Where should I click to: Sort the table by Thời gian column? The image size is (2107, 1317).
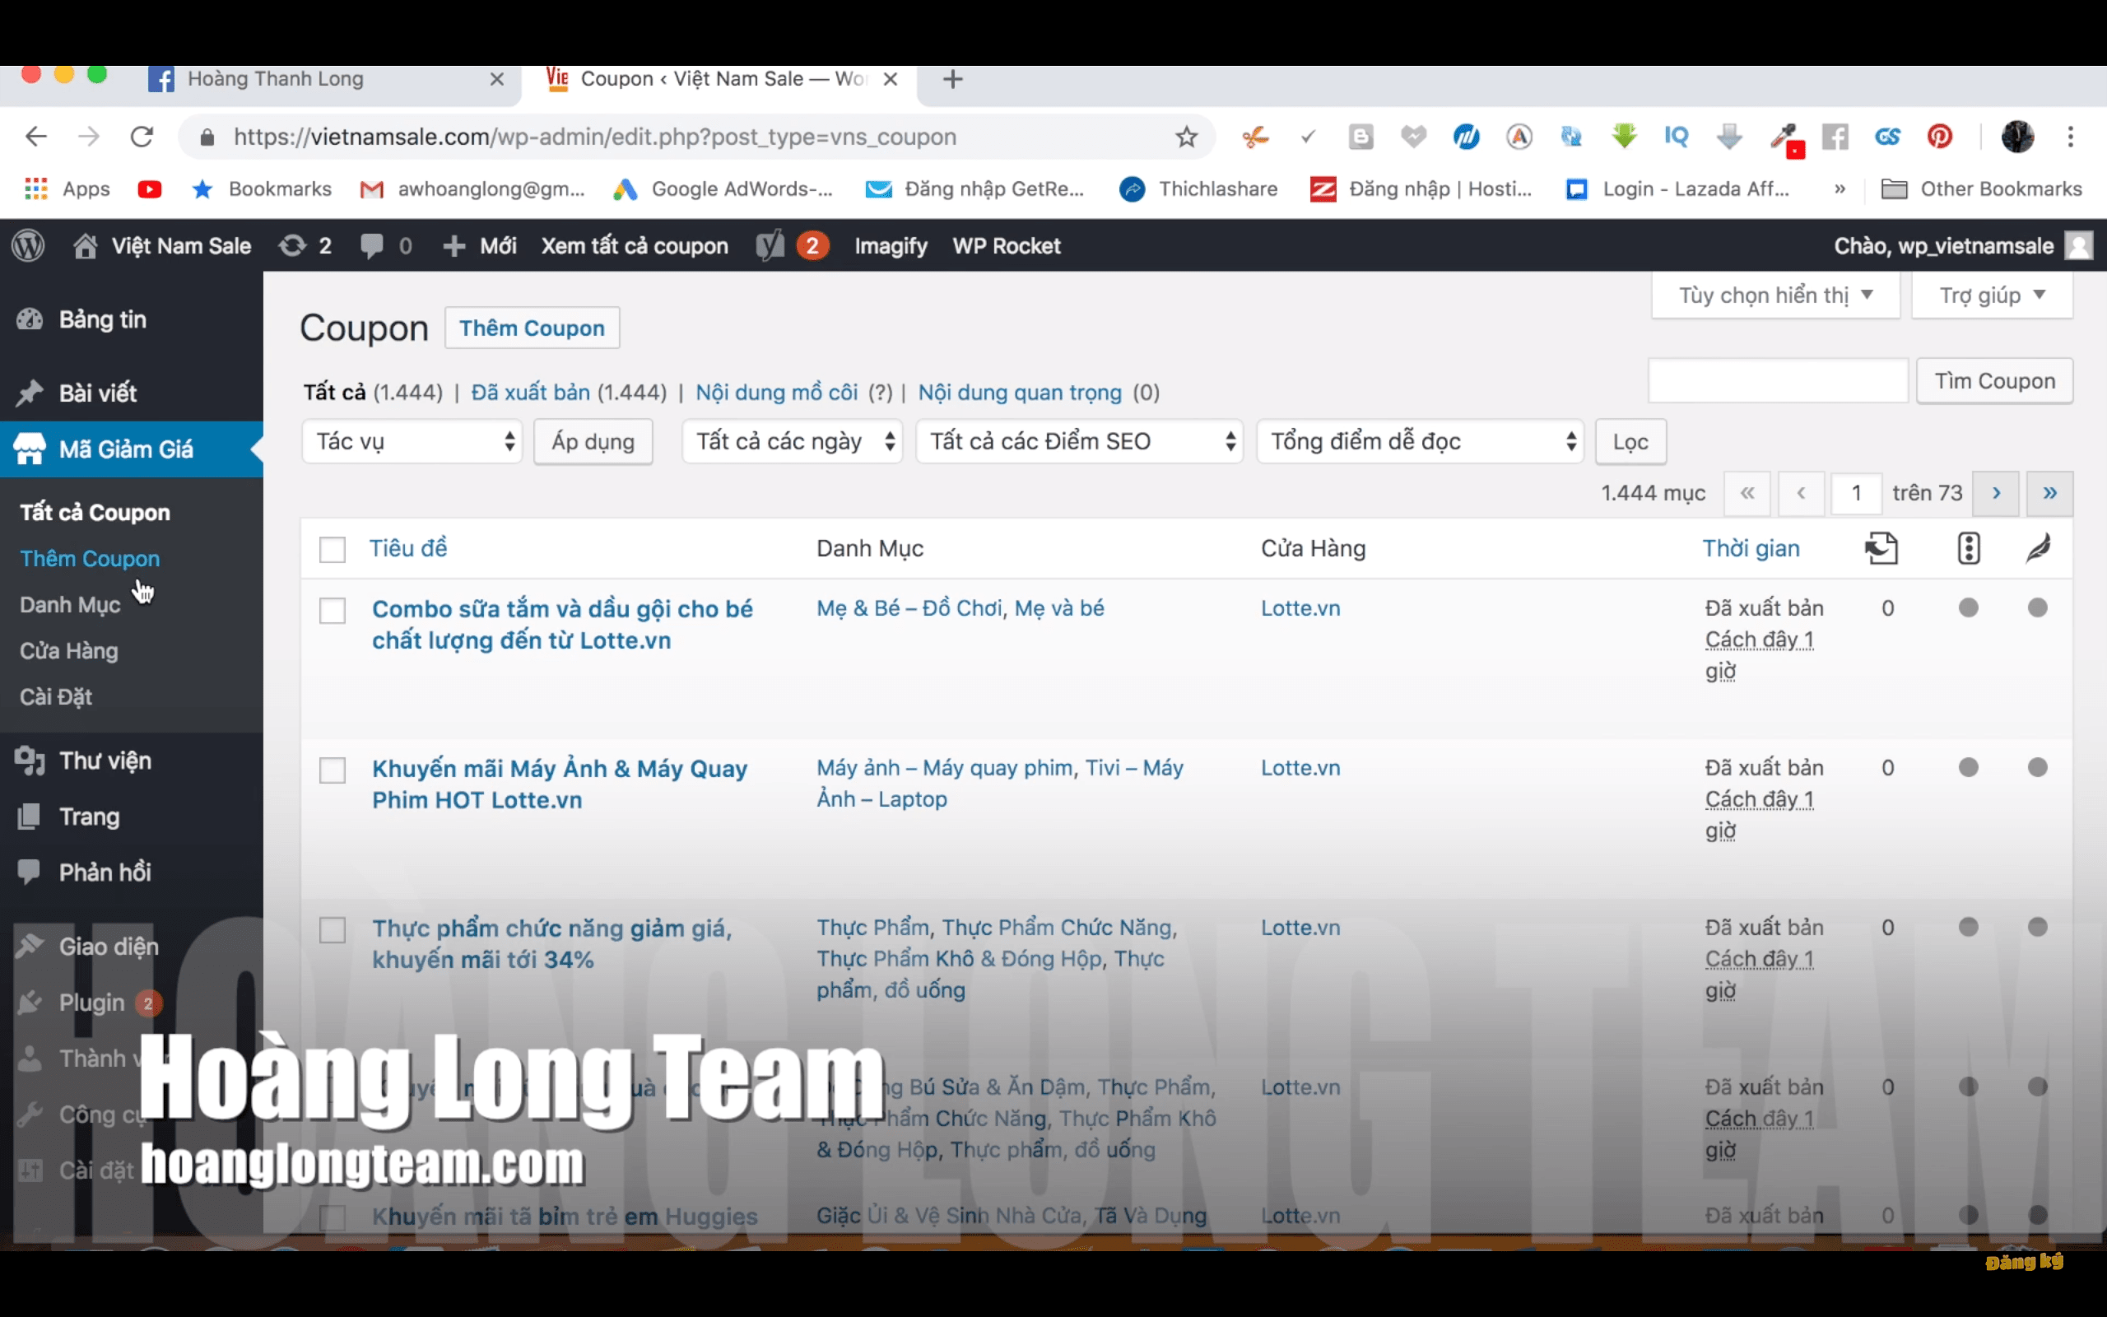(x=1751, y=549)
